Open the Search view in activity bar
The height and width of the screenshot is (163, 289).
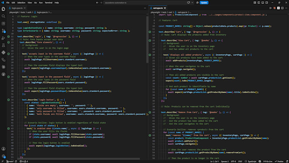click(3, 16)
